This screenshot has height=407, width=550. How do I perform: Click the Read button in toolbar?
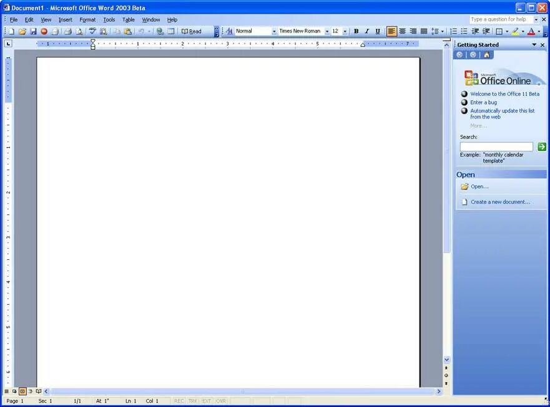click(192, 32)
